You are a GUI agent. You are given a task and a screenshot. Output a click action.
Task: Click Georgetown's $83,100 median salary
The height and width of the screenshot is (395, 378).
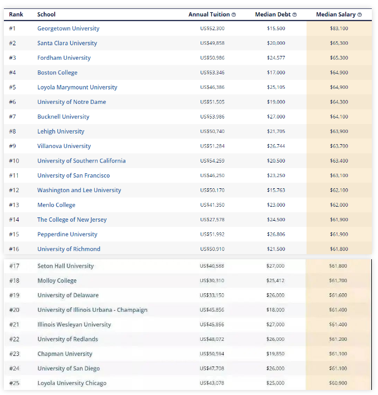(x=339, y=28)
